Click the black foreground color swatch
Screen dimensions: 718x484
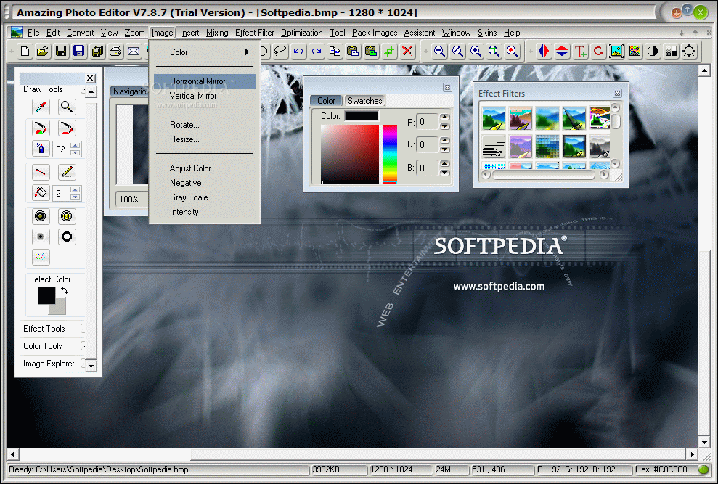(46, 296)
